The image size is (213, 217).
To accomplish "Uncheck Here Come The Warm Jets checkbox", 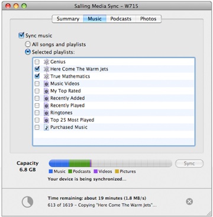I will [x=37, y=69].
